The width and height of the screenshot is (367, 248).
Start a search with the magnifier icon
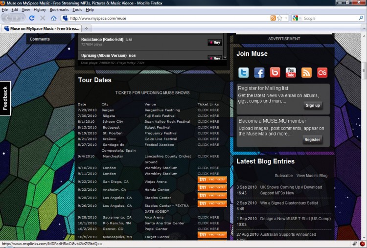tap(361, 18)
